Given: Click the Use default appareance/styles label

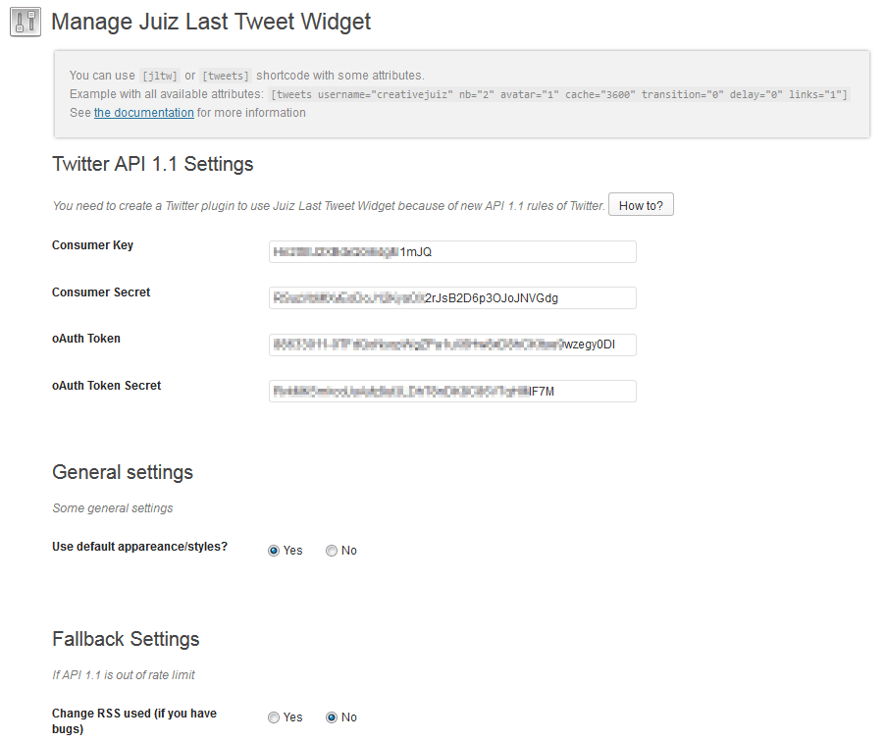Looking at the screenshot, I should click(139, 547).
